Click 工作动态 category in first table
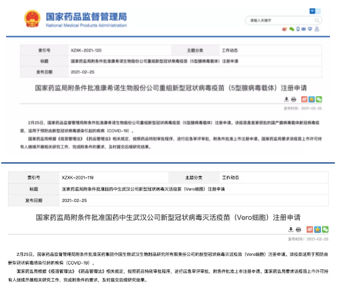Viewport: 341px width, 289px height. click(x=229, y=50)
